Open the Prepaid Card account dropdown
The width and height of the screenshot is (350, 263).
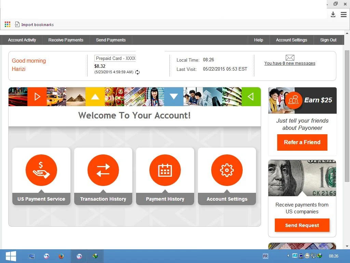(x=115, y=58)
